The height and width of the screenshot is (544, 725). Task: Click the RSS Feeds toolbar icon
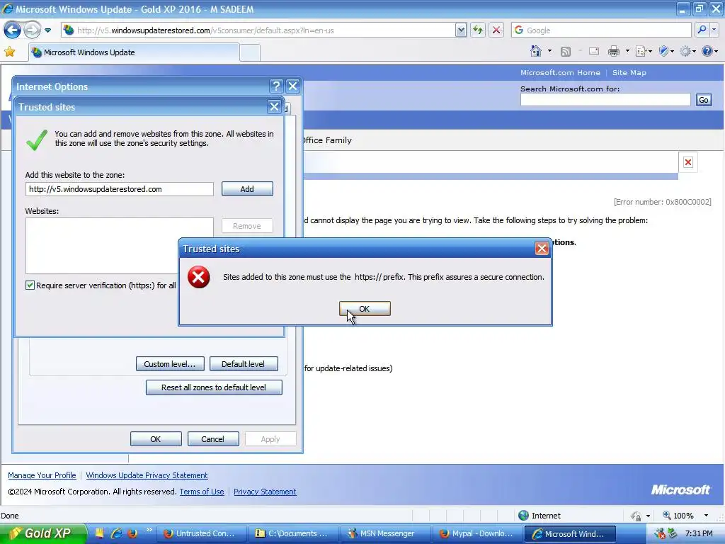point(565,51)
